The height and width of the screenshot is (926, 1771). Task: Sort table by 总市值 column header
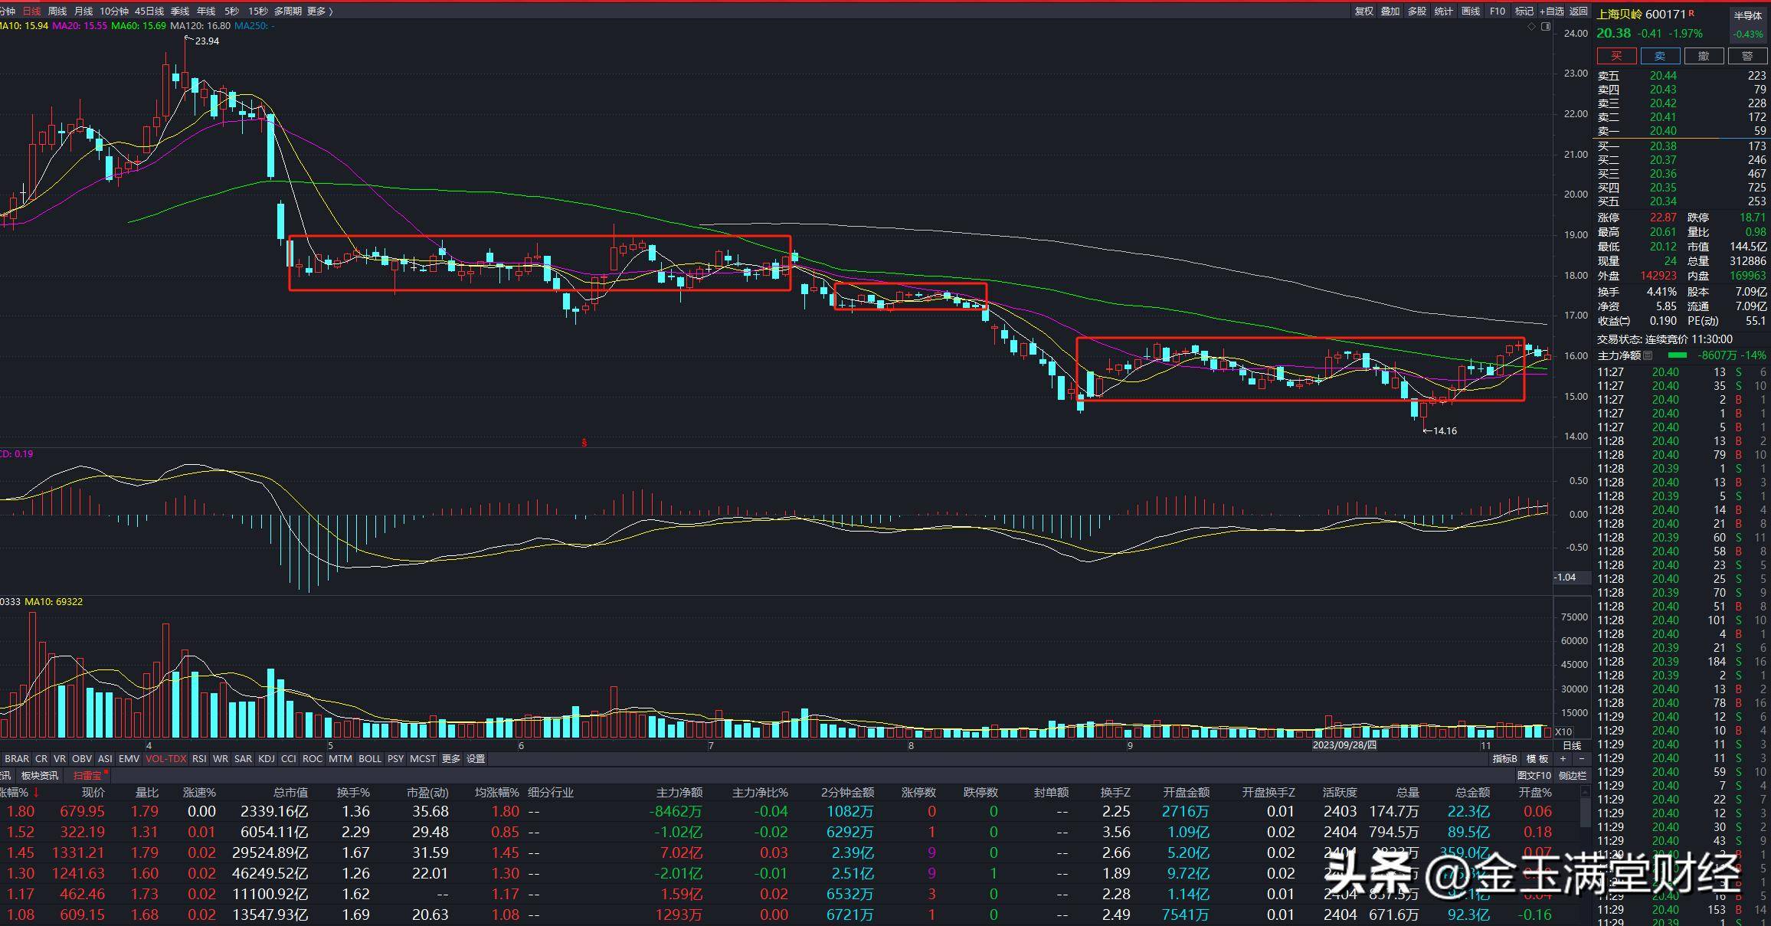coord(290,793)
